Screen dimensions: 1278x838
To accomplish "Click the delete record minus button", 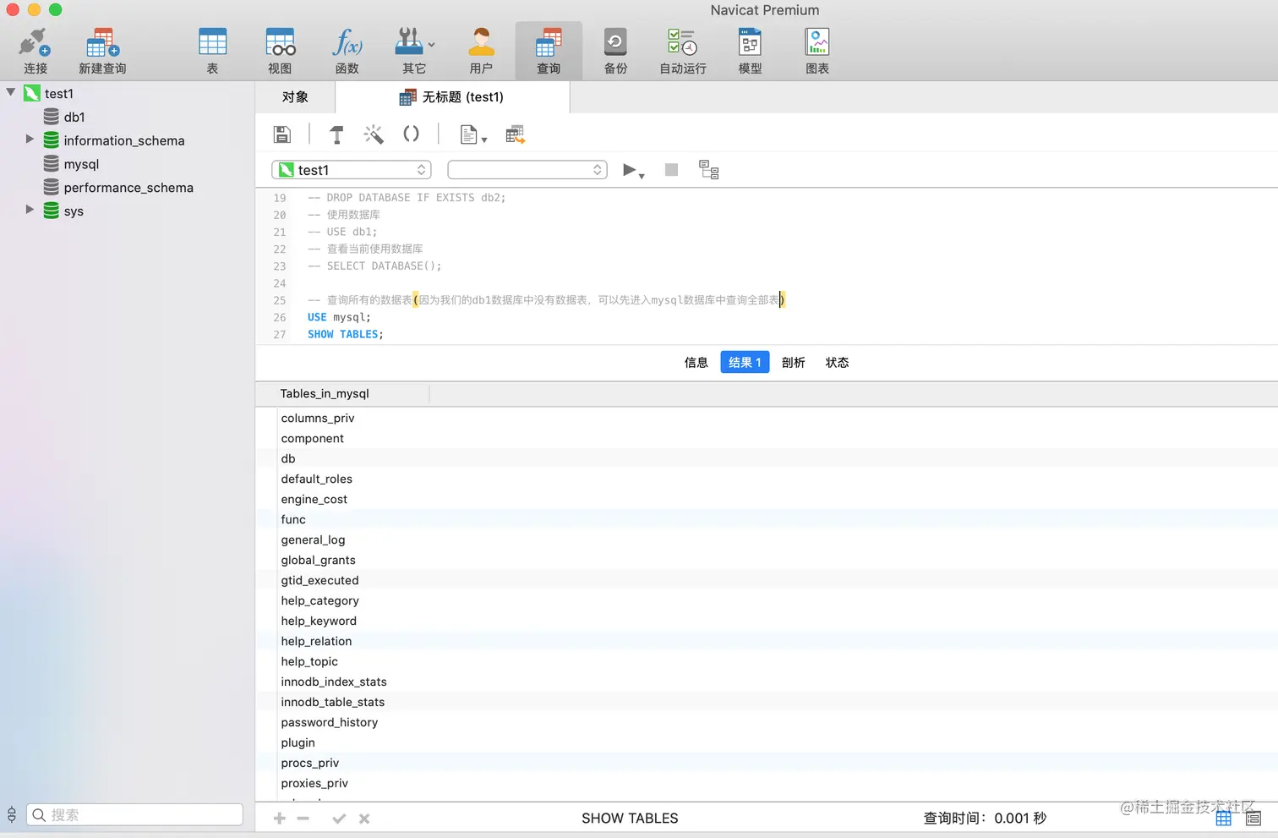I will tap(303, 819).
